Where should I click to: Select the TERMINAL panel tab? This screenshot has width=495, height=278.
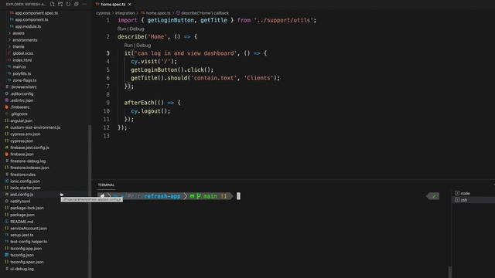coord(106,185)
